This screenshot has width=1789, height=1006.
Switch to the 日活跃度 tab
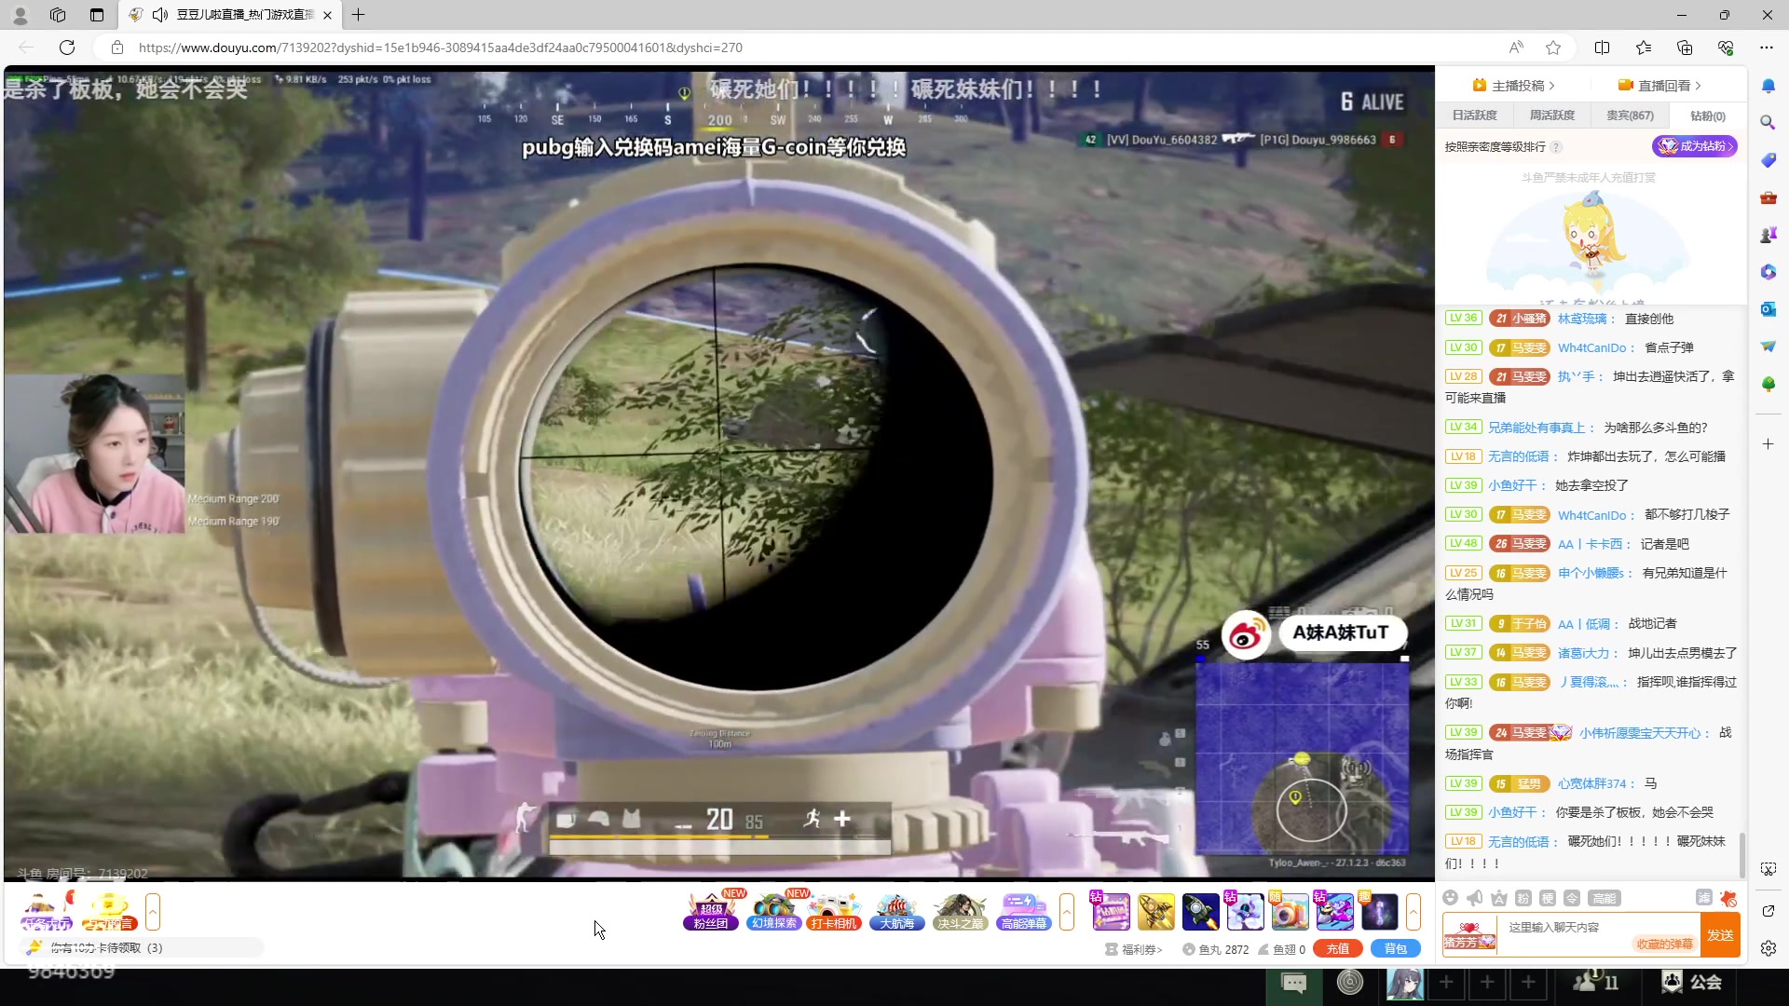pyautogui.click(x=1474, y=116)
